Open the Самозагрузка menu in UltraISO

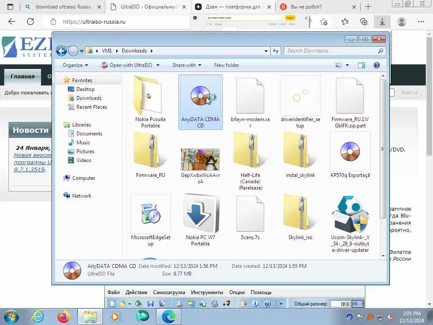pos(169,292)
